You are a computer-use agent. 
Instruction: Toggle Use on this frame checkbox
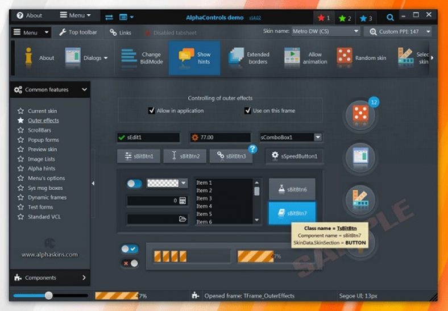[x=248, y=110]
